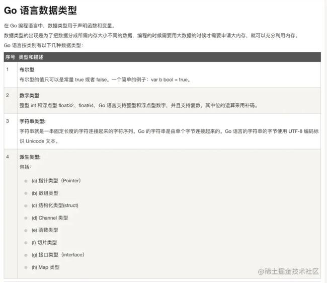Click list item '(a) 指针类型 (Pointer)'
This screenshot has height=283, width=327.
56,181
